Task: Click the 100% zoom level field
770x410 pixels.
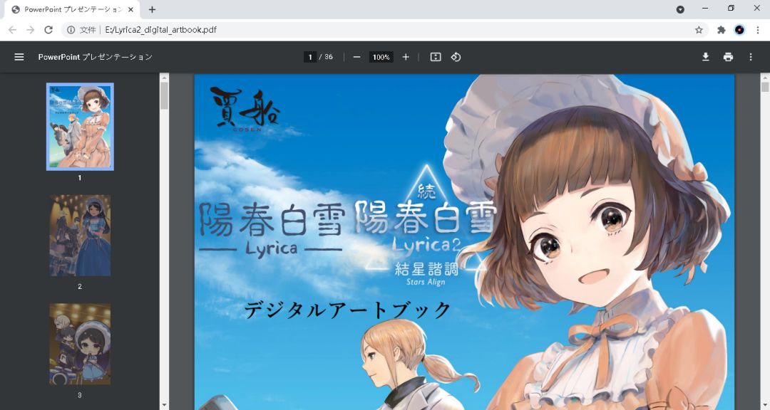Action: tap(381, 57)
